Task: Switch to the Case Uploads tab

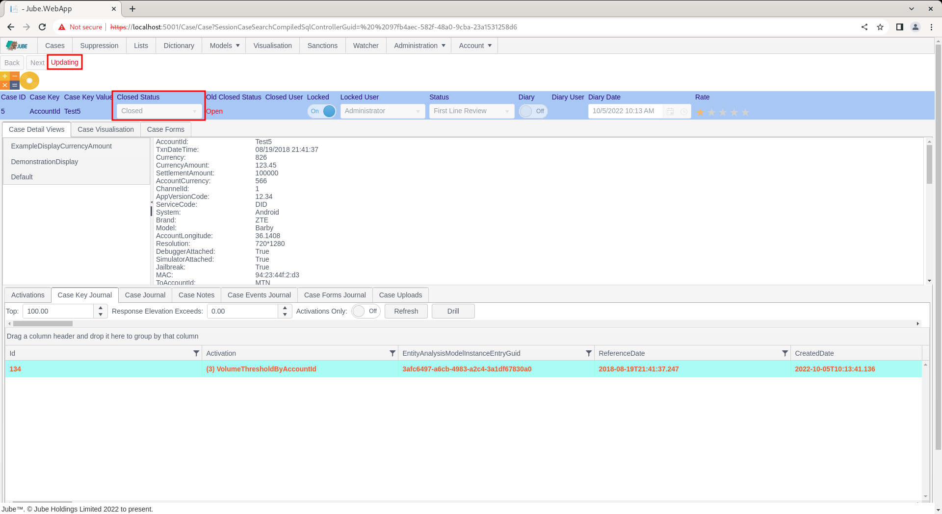Action: pyautogui.click(x=400, y=295)
